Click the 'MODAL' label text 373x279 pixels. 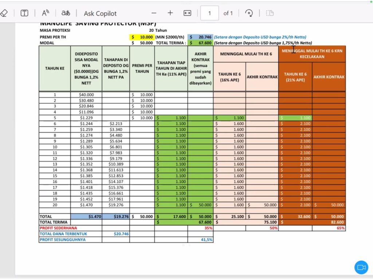(47, 43)
